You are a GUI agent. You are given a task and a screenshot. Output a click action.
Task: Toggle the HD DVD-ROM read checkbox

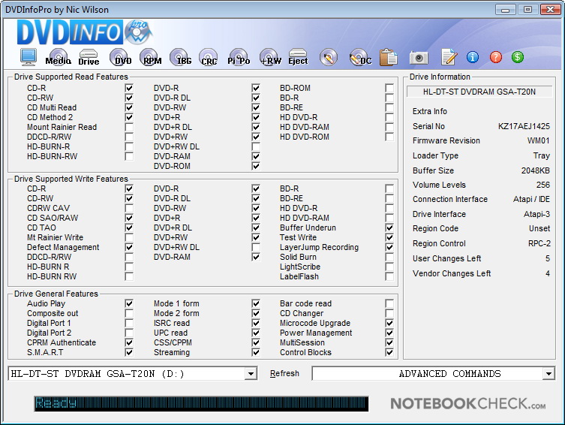point(389,137)
